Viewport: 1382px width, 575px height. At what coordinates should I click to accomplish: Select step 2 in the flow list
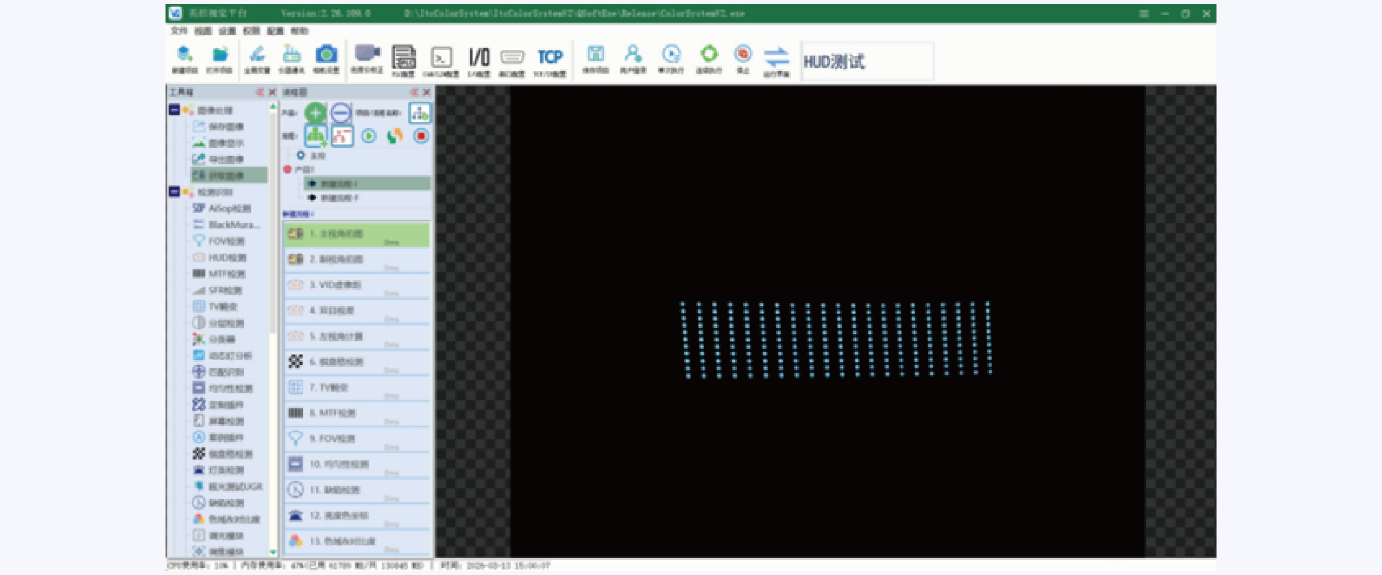357,260
